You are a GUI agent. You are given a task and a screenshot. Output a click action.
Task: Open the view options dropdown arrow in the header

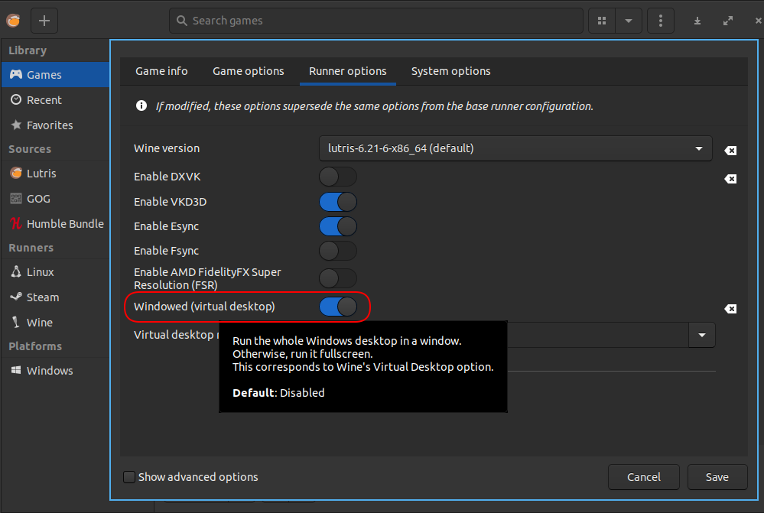click(629, 21)
